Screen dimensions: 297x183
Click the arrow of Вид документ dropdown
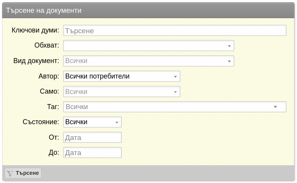tap(229, 61)
